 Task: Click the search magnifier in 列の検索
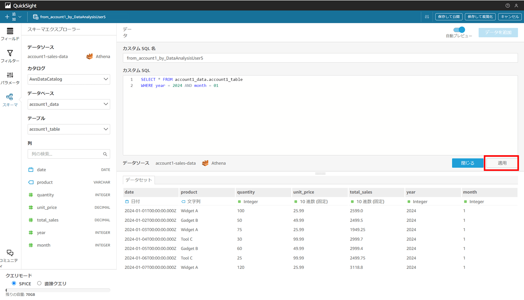(x=105, y=154)
